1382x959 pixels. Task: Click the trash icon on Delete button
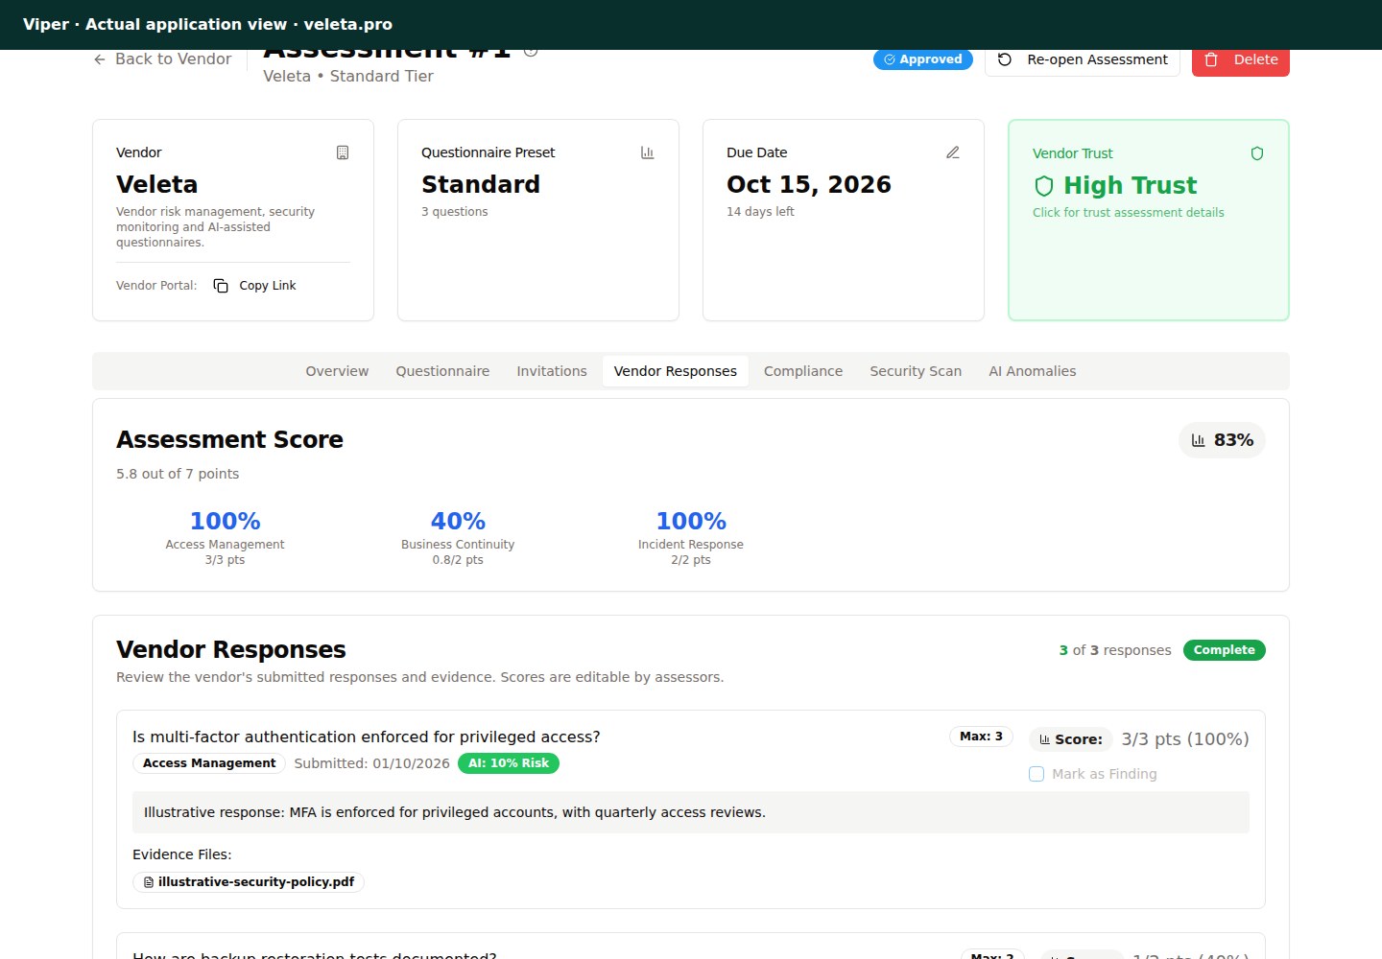coord(1211,59)
